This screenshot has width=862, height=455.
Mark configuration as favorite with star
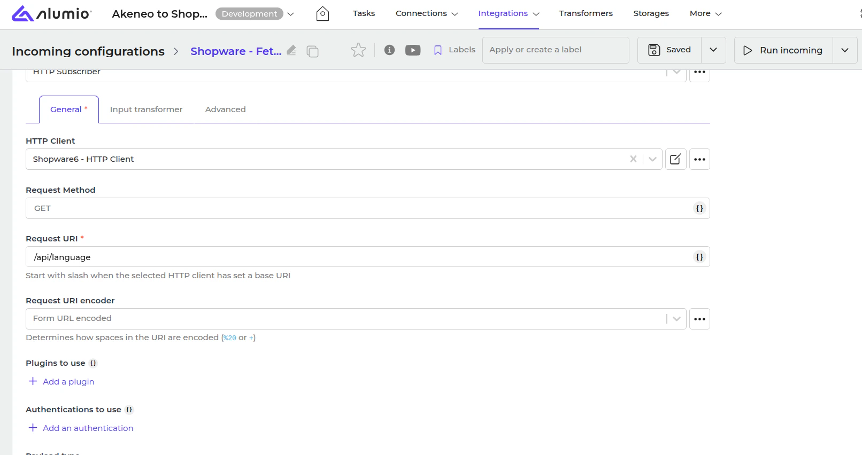point(358,50)
